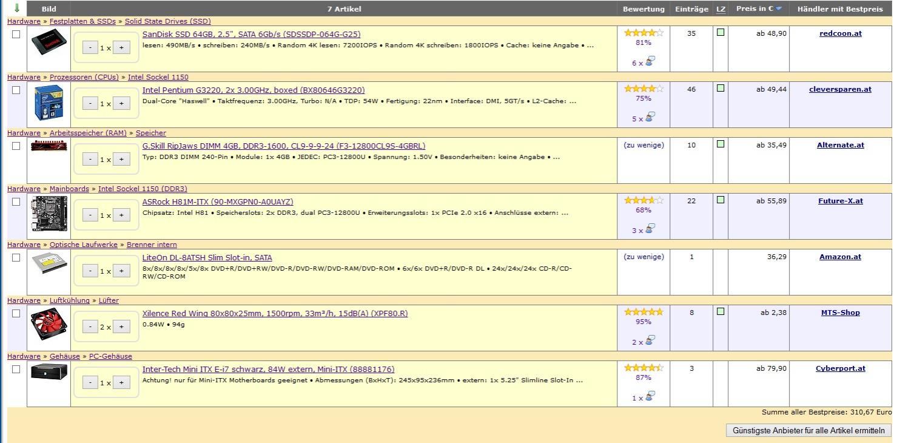This screenshot has width=897, height=443.
Task: Open the G.Skill RipJaws DIMM 4GB link
Action: point(284,146)
